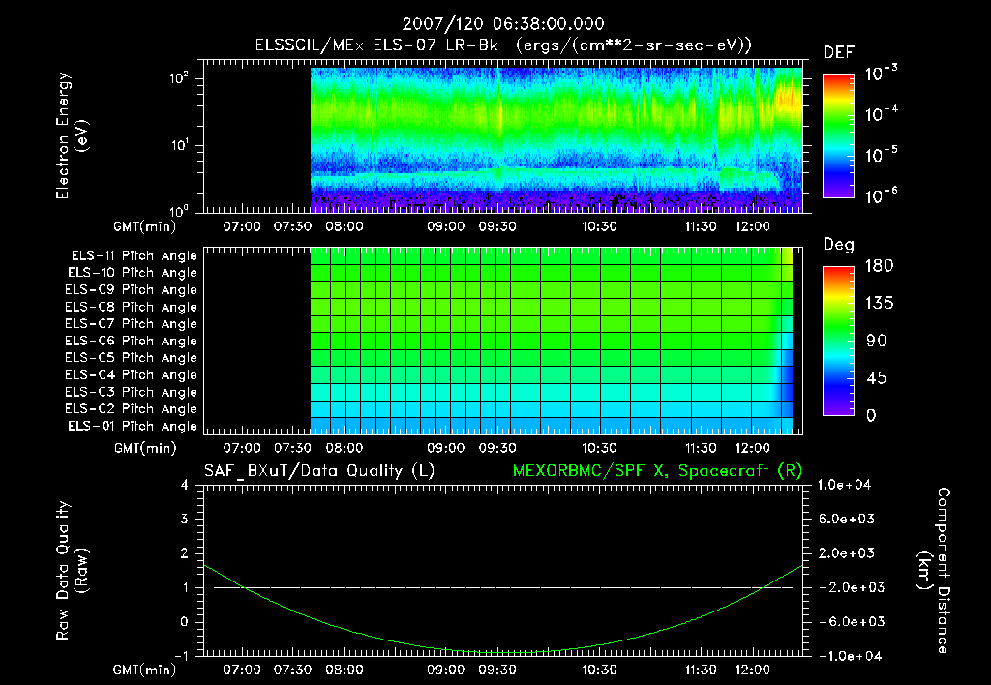Click the ELS-07 Pitch Angle row label
The height and width of the screenshot is (685, 991).
(x=132, y=323)
